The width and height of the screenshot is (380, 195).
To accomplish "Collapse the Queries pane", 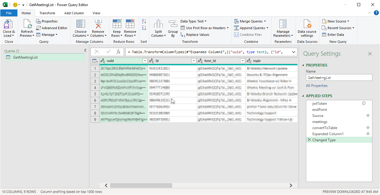I will pyautogui.click(x=85, y=50).
